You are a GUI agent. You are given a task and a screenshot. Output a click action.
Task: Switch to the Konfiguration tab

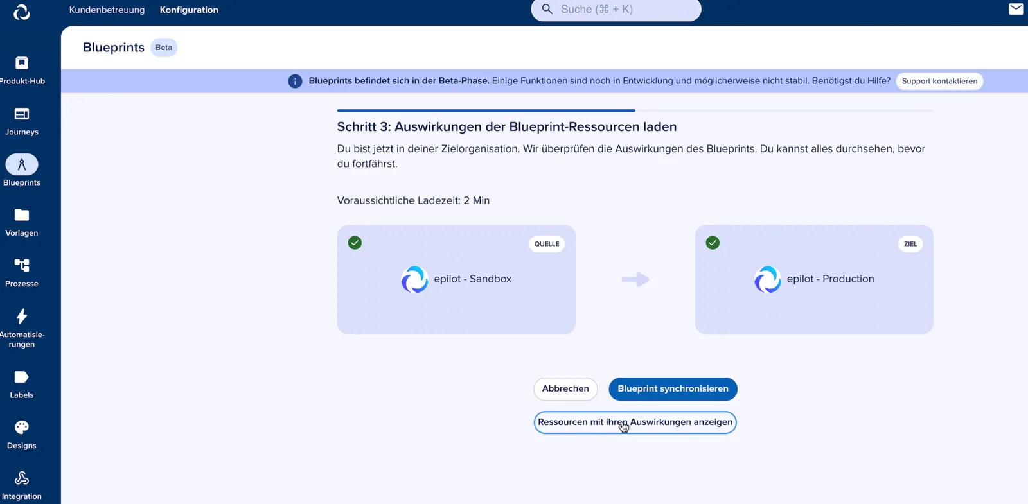point(189,10)
